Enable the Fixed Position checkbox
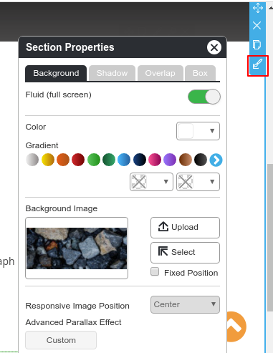Viewport: 273px width, 353px height. pyautogui.click(x=155, y=271)
